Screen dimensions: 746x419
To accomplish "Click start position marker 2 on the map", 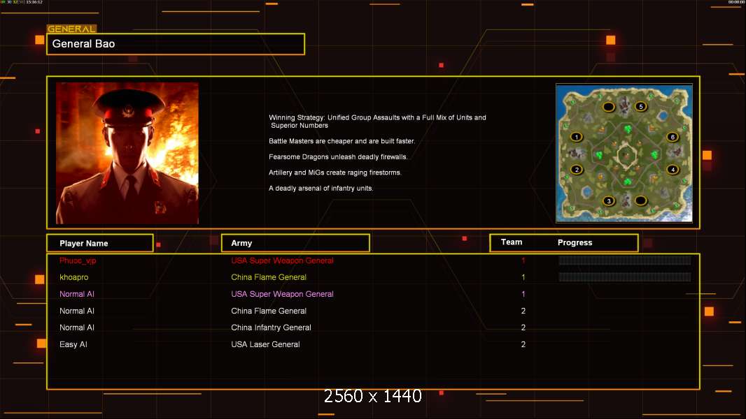I will point(577,170).
